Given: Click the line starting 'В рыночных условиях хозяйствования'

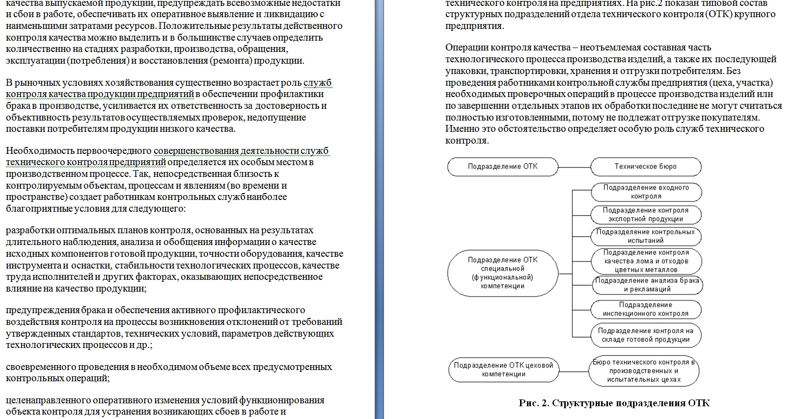Looking at the screenshot, I should 169,83.
